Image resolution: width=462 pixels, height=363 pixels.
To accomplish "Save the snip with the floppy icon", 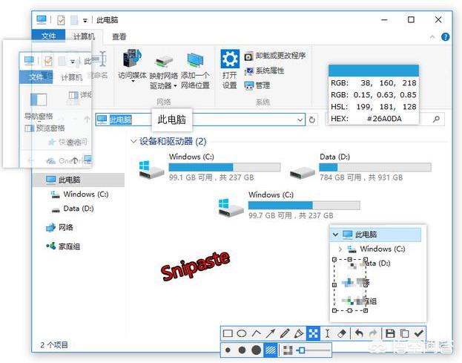I will [390, 333].
